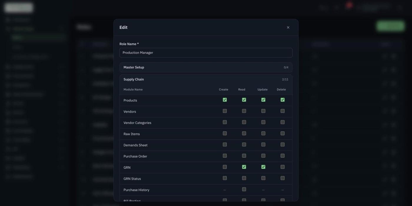Enable Delete permission for GRN

pos(283,167)
